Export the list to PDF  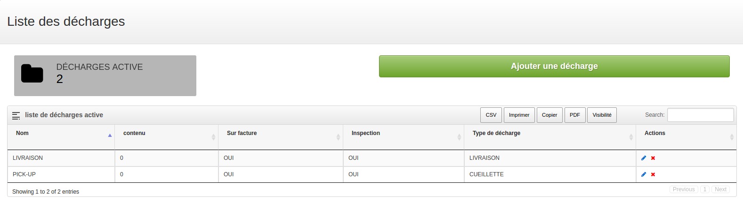[x=575, y=115]
